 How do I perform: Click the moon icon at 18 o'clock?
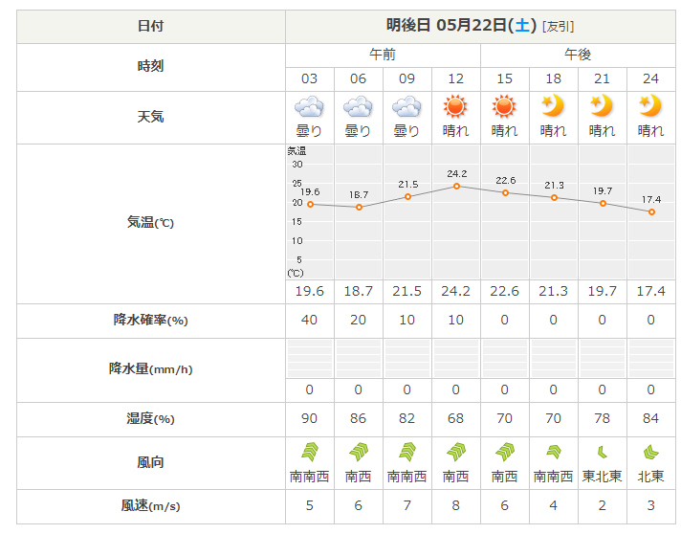click(x=553, y=106)
